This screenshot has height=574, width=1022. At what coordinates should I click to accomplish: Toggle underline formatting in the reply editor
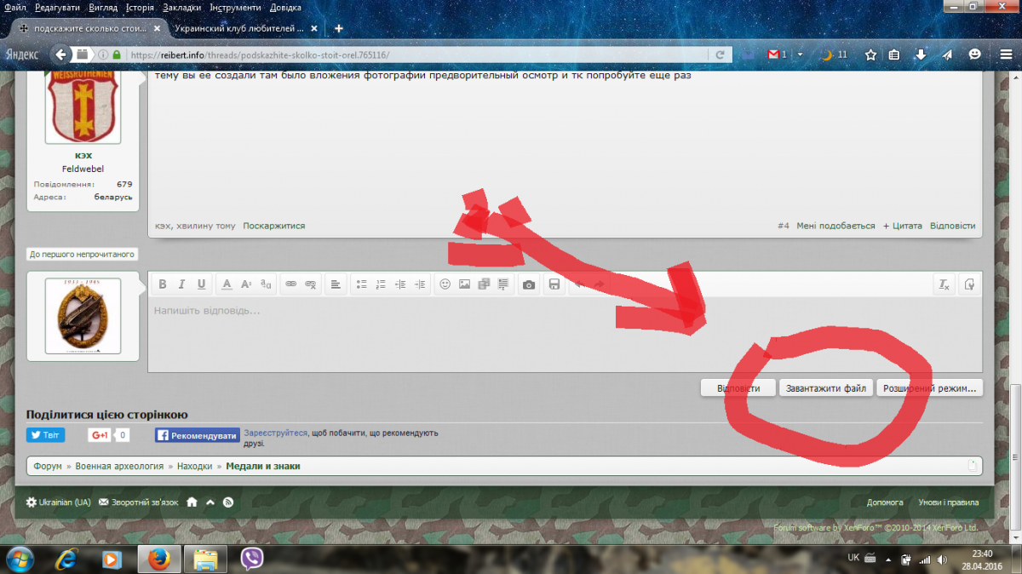[x=201, y=284]
